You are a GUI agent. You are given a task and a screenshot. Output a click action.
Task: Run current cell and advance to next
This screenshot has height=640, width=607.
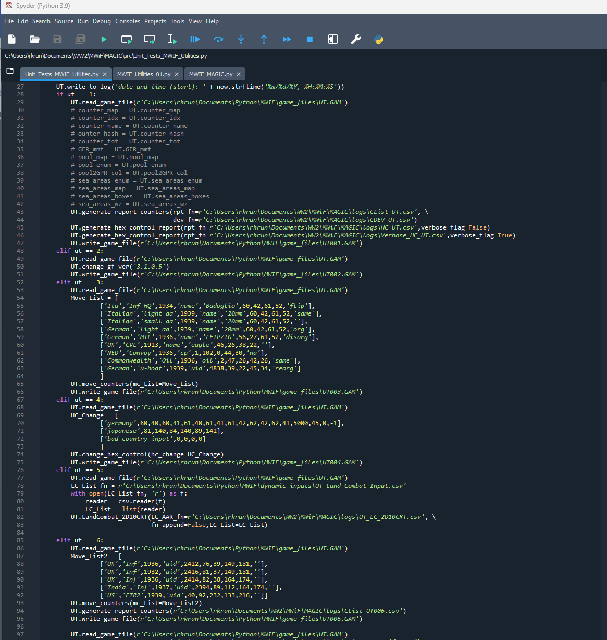[150, 39]
